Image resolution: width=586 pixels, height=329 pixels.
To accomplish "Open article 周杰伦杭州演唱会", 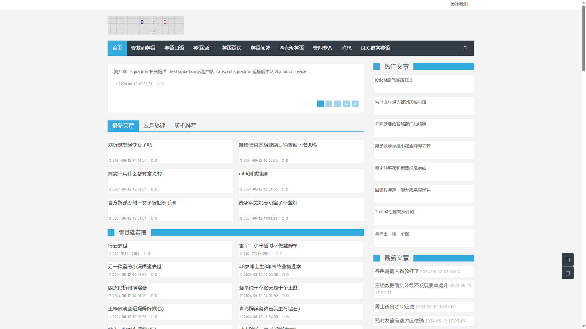I will [x=127, y=288].
